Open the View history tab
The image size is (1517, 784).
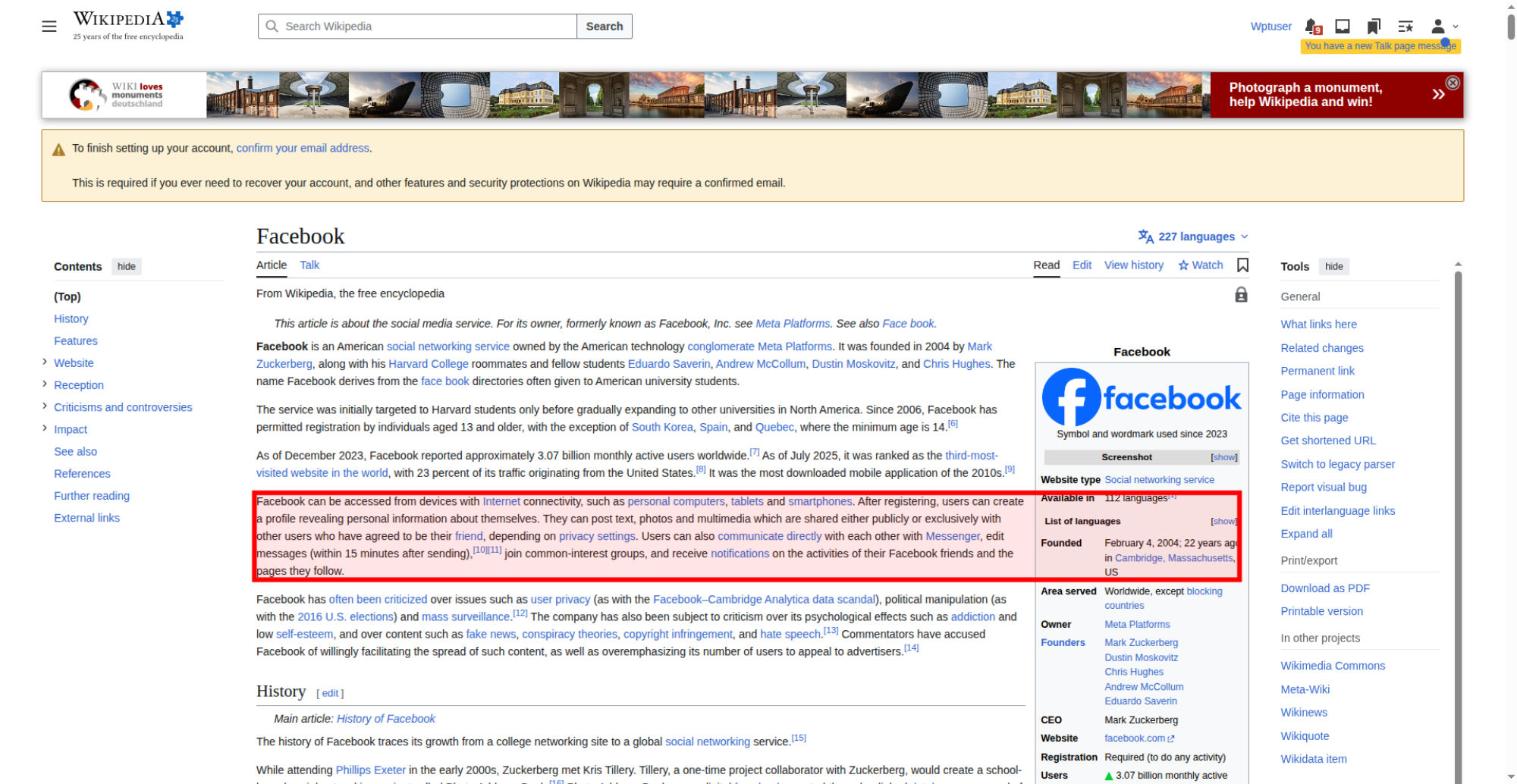pyautogui.click(x=1133, y=265)
